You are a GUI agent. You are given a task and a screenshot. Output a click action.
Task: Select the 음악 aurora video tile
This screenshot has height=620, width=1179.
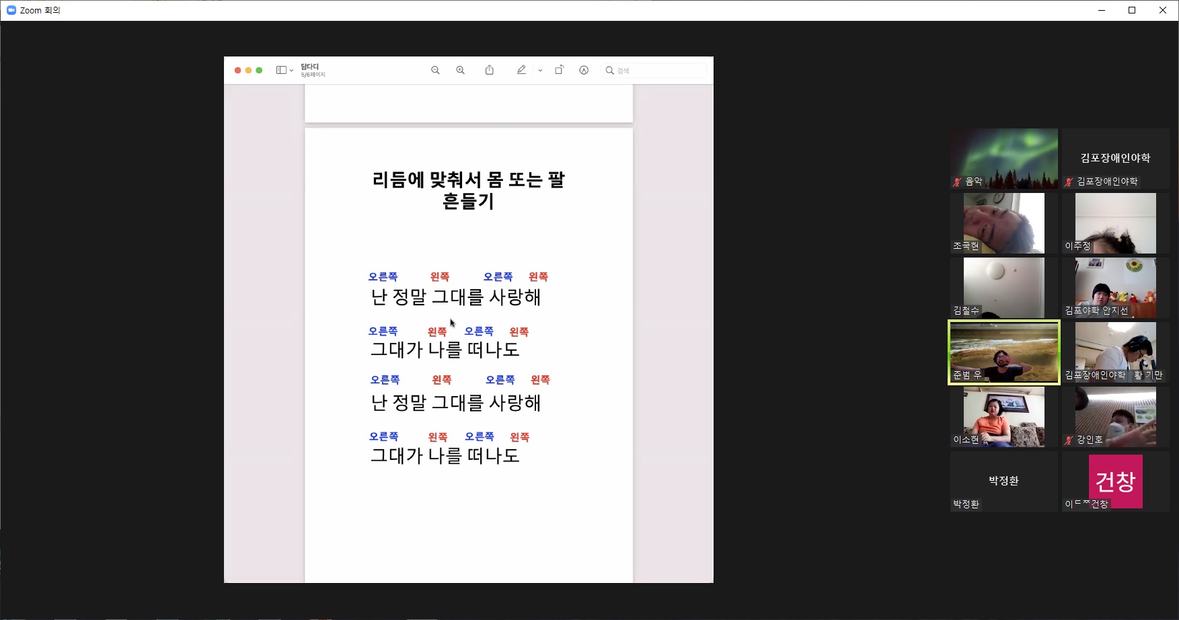[x=1004, y=159]
